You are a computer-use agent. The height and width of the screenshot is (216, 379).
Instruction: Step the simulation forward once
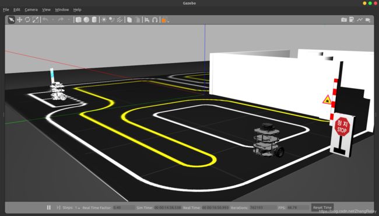pyautogui.click(x=58, y=207)
